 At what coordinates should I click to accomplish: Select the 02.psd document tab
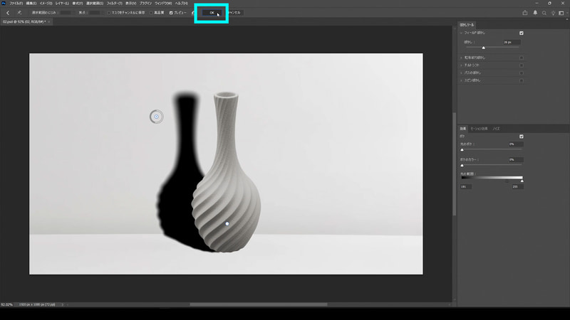point(24,22)
